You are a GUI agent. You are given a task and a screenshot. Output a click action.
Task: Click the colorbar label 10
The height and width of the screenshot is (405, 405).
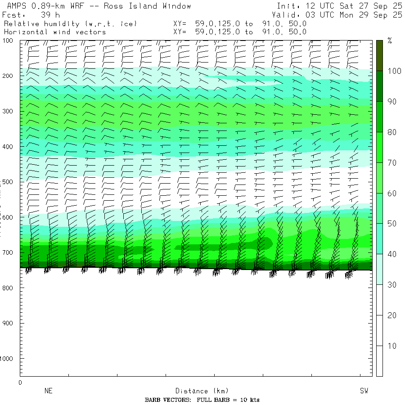(x=392, y=346)
